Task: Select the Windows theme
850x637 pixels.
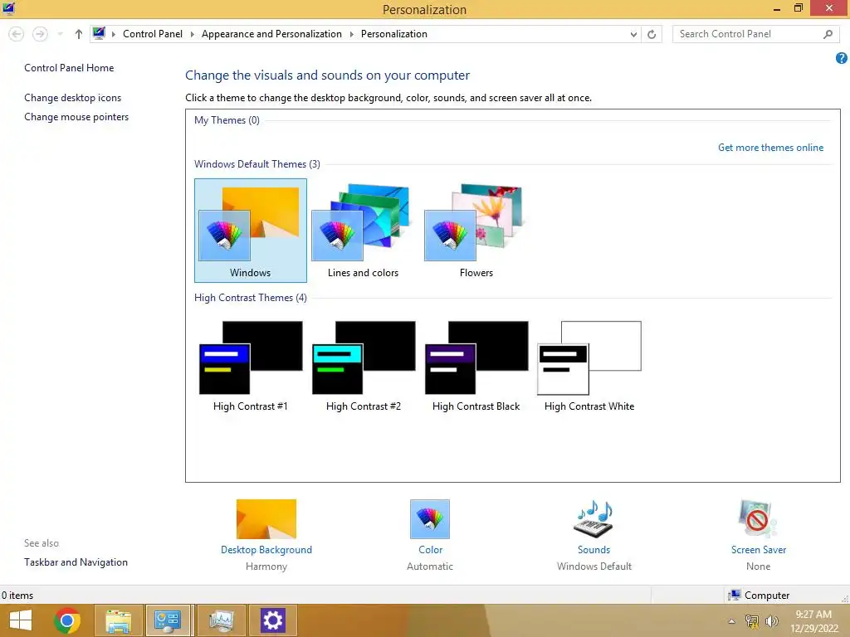Action: 251,231
